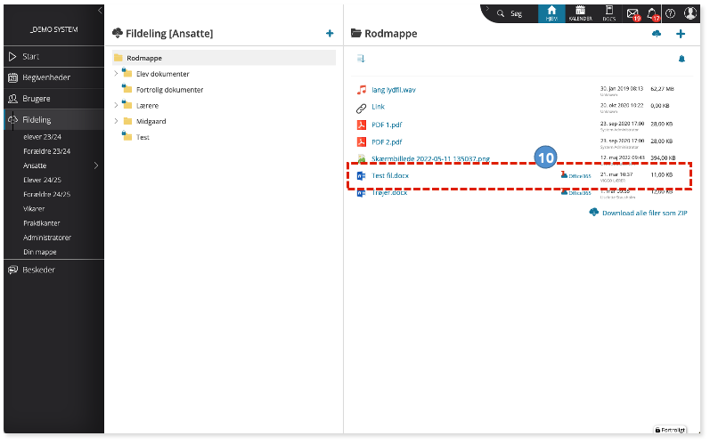
Task: Open the Din mappe submenu item
Action: (x=40, y=252)
